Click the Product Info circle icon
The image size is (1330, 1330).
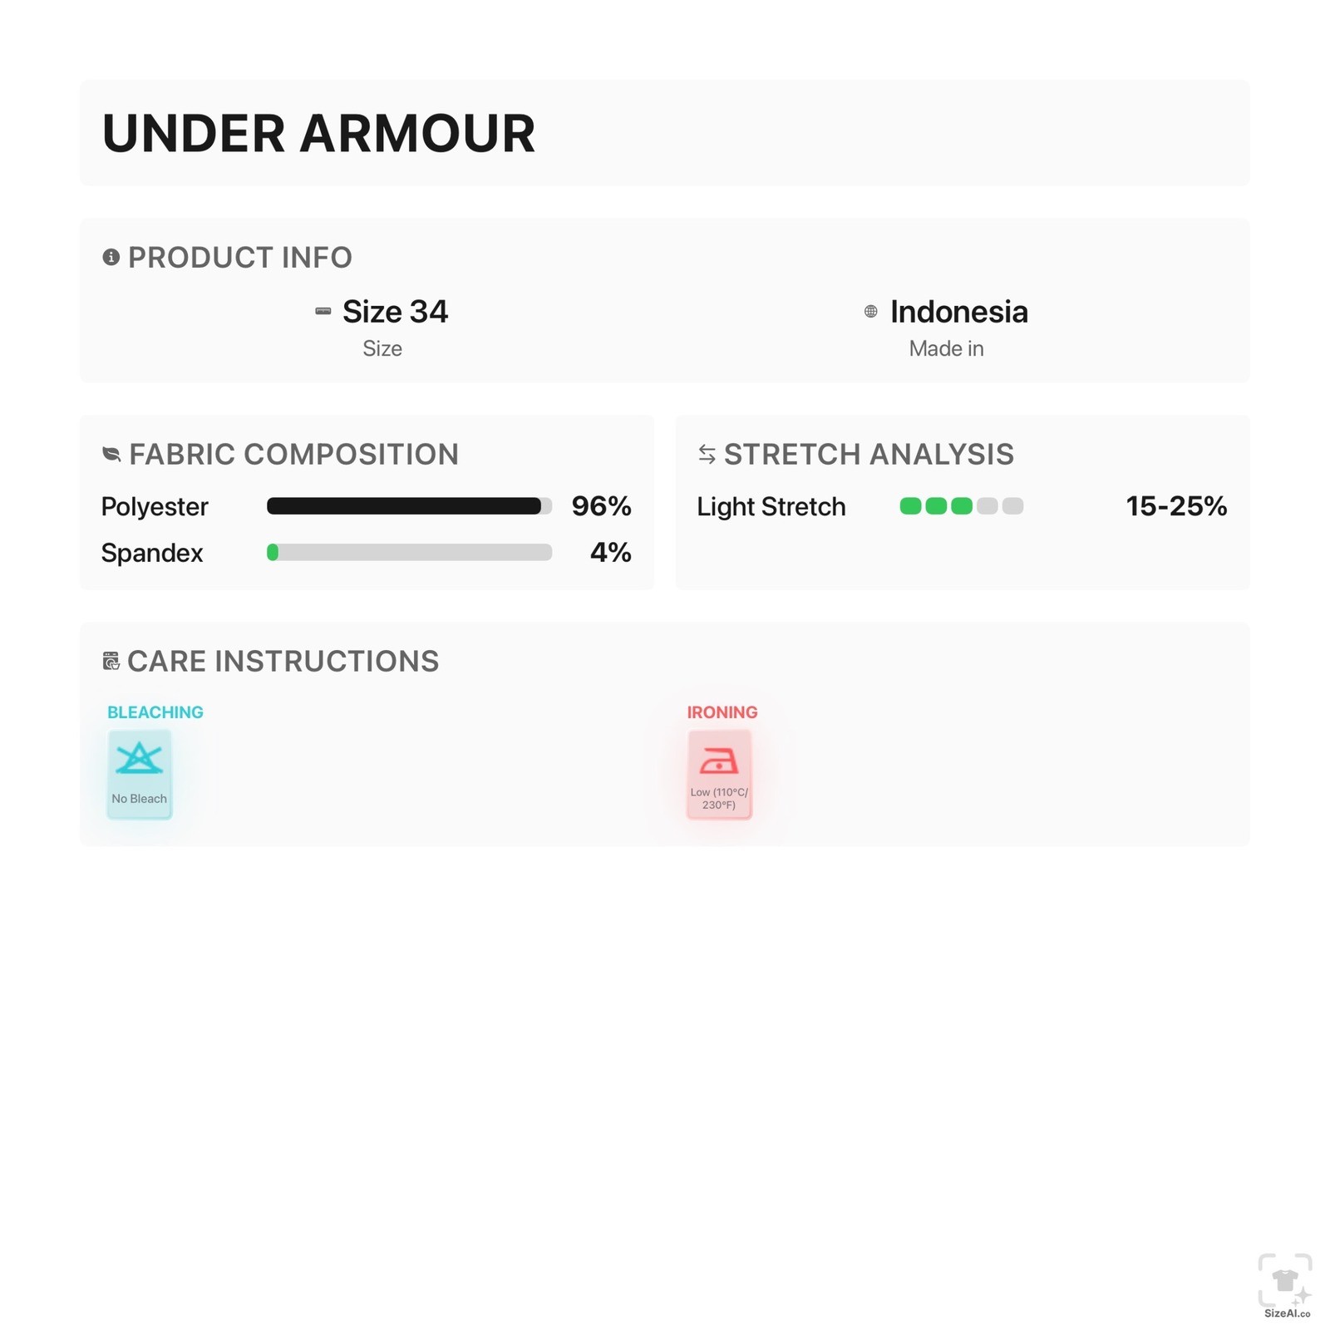(x=111, y=257)
